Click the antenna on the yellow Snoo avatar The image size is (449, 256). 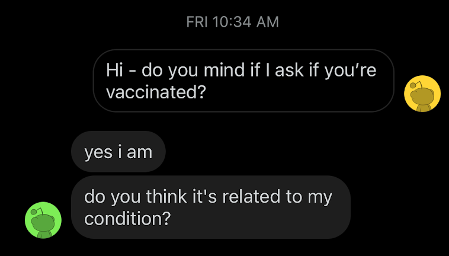point(416,85)
